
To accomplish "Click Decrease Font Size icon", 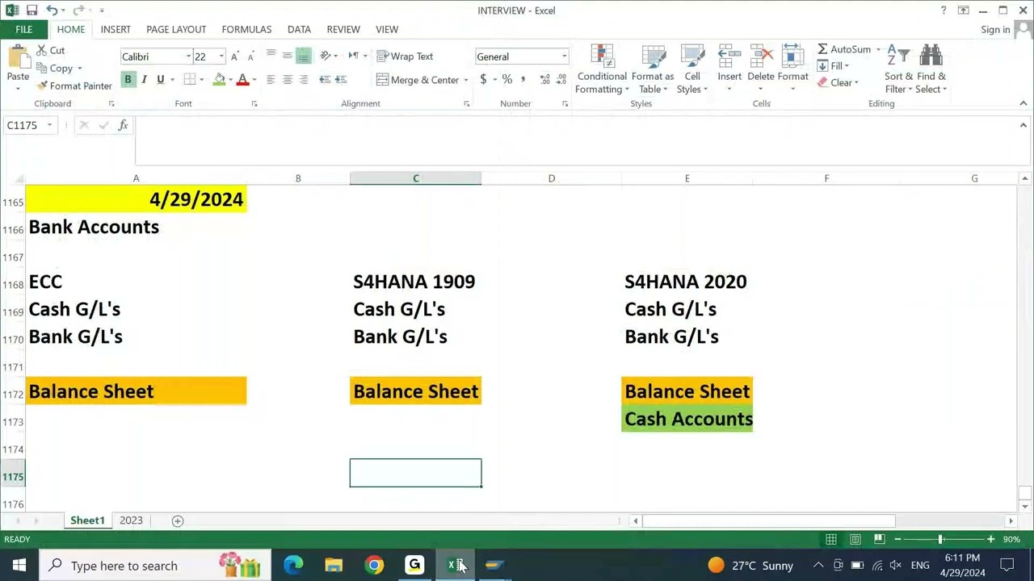I will pyautogui.click(x=250, y=56).
